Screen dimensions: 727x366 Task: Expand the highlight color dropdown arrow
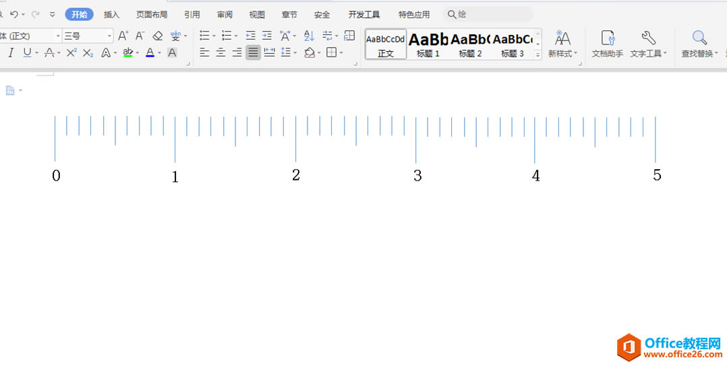click(x=138, y=53)
